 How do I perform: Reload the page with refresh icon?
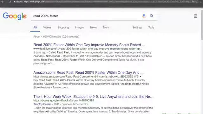10,2
